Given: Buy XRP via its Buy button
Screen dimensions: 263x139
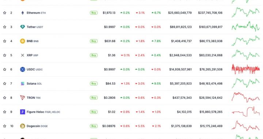Looking at the screenshot, I should [x=94, y=55].
